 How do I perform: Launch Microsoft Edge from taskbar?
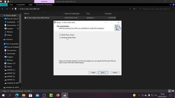tap(17, 95)
